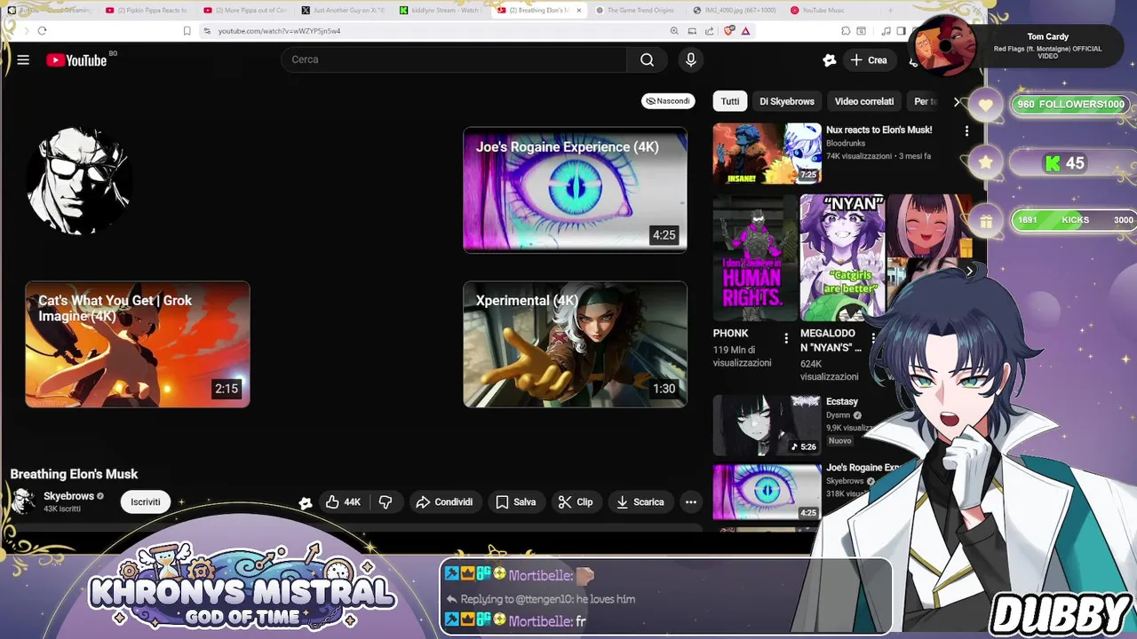Open Skyebrows channel avatar below the title

[23, 501]
